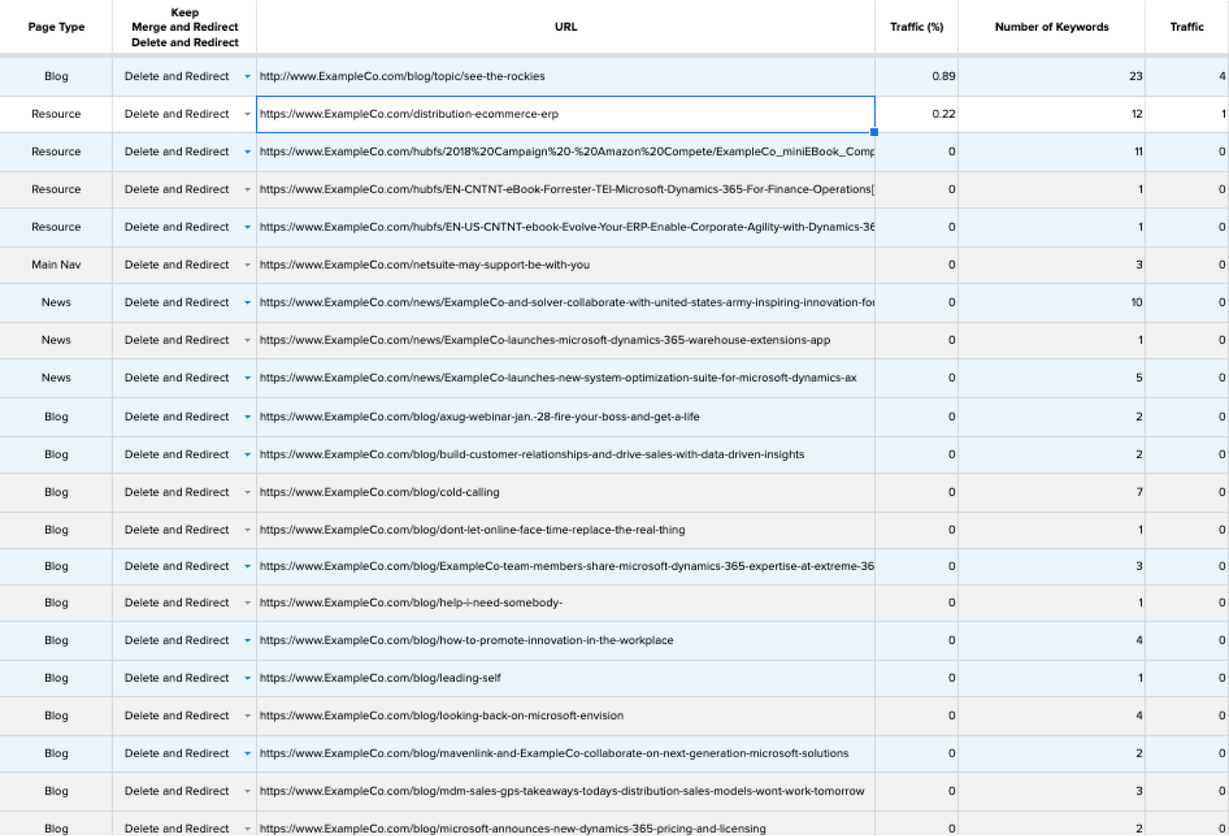The height and width of the screenshot is (836, 1229).
Task: Click the mavenlink collaboration blog URL
Action: 554,754
